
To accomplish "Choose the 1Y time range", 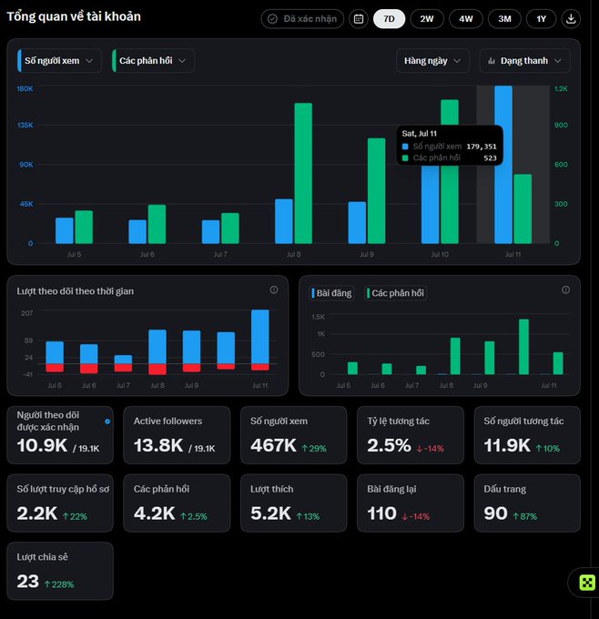I will pos(541,19).
